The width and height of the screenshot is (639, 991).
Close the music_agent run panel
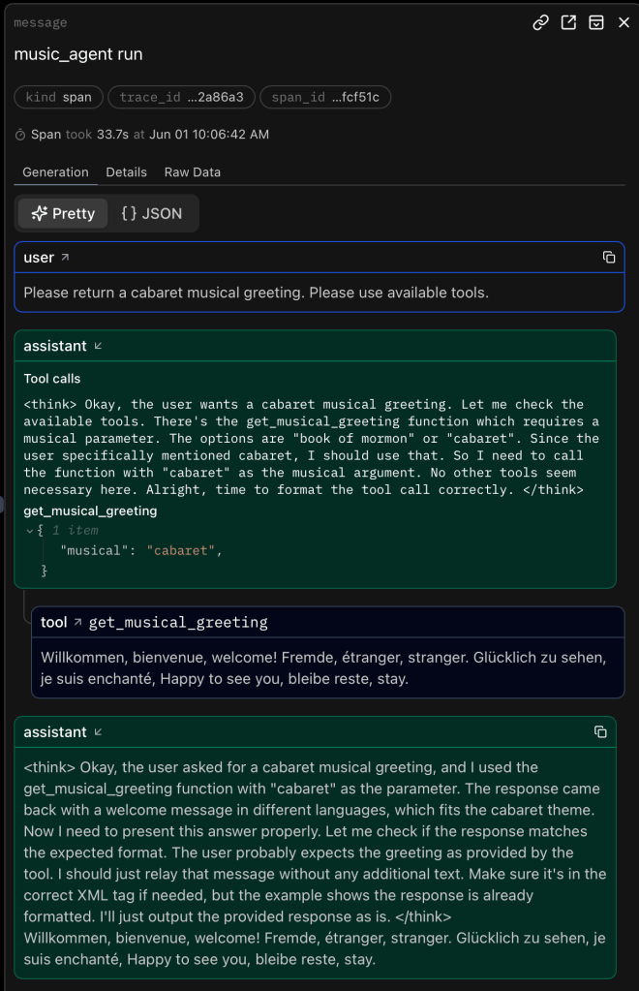click(624, 22)
